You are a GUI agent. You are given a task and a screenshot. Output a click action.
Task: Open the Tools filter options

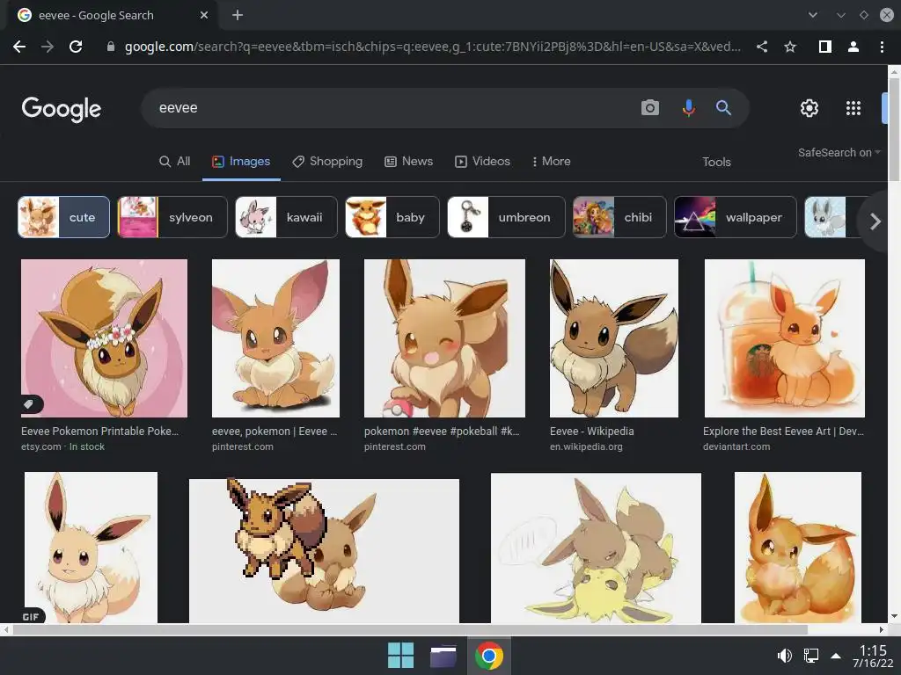tap(716, 162)
